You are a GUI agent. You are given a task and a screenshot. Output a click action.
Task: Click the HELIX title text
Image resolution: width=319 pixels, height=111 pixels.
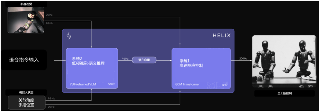[222, 35]
